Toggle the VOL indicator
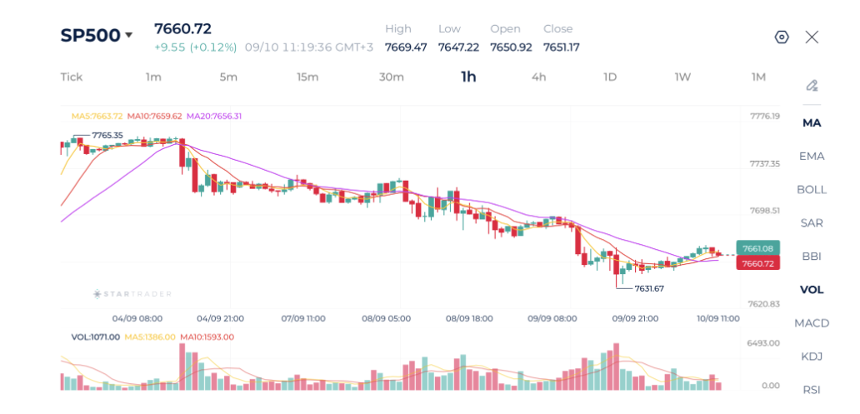Screen dimensions: 860x414 (x=812, y=290)
